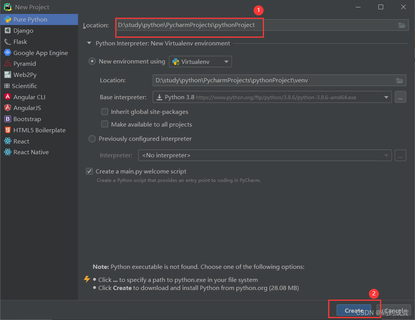Select the Django project type icon
The image size is (415, 320).
click(x=8, y=30)
